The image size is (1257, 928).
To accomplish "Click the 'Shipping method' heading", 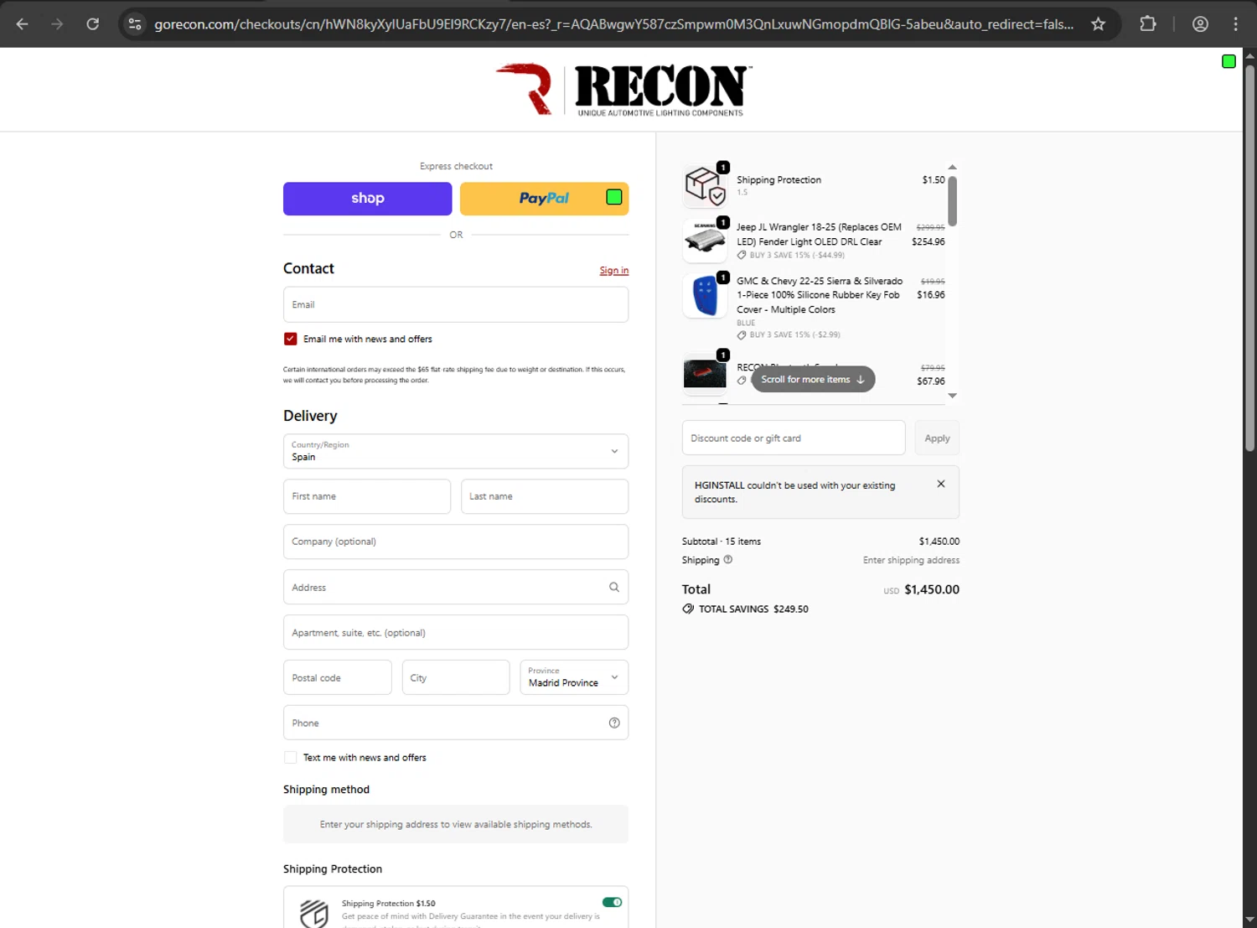I will (x=326, y=790).
